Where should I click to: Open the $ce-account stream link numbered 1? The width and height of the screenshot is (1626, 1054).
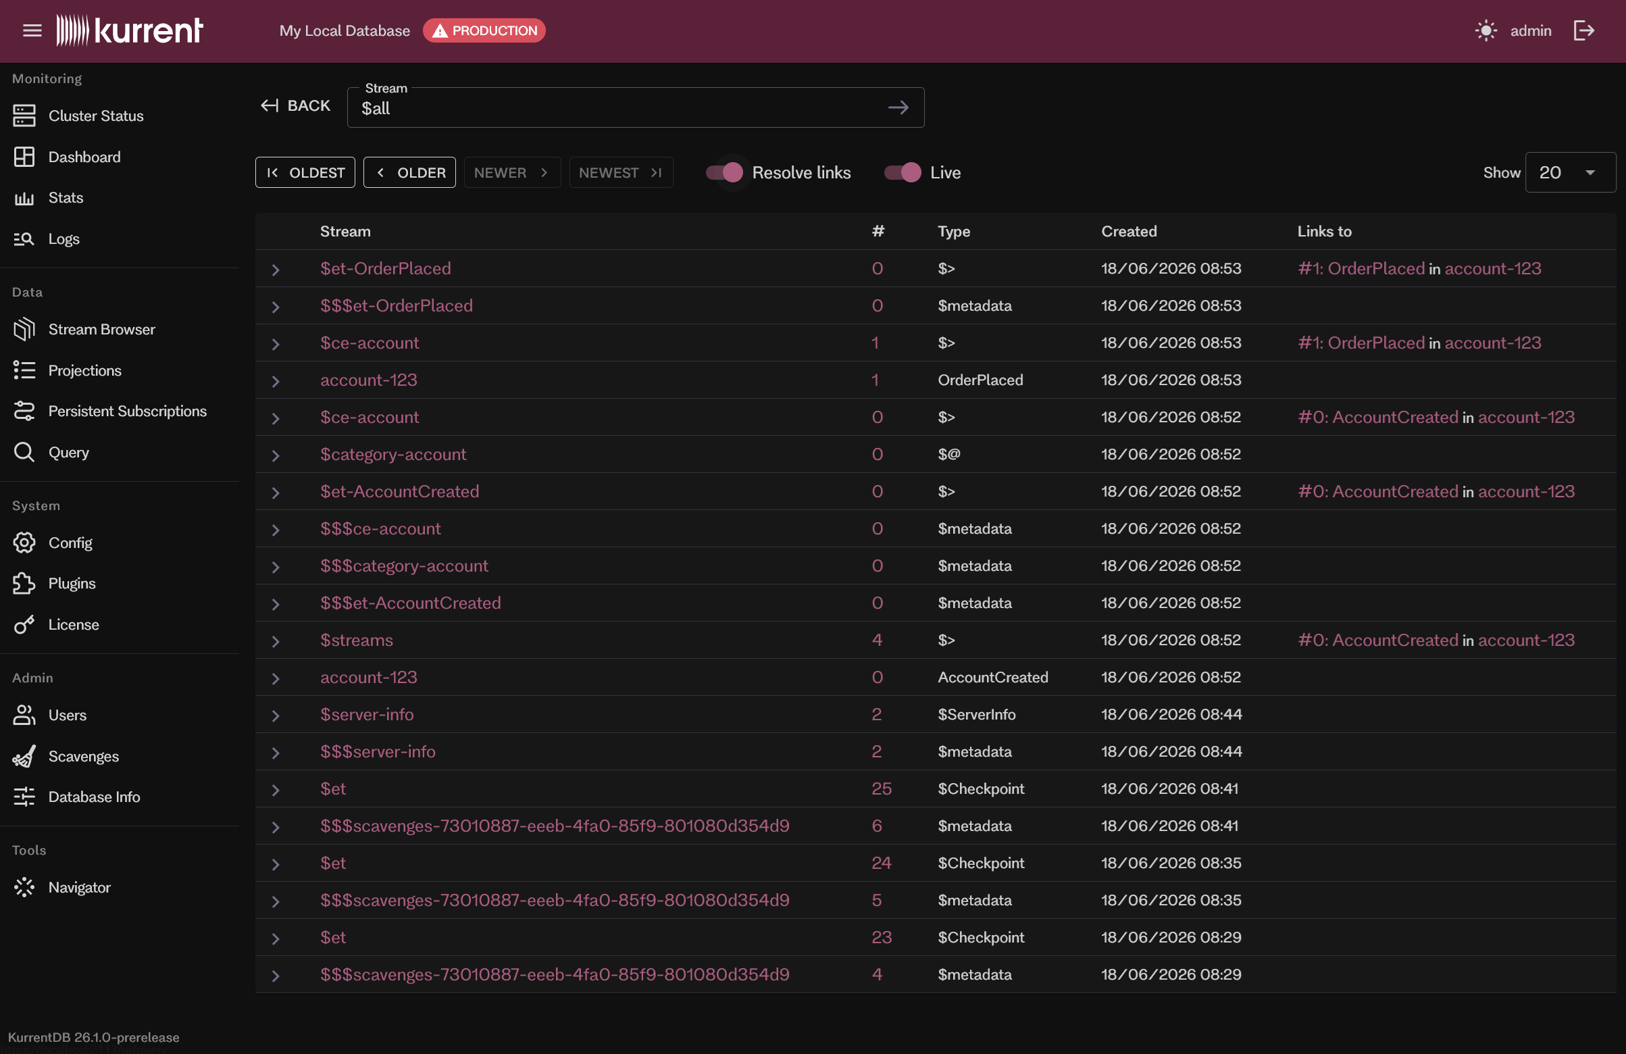coord(369,343)
